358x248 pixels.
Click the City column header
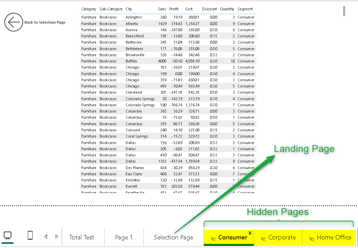tap(129, 9)
